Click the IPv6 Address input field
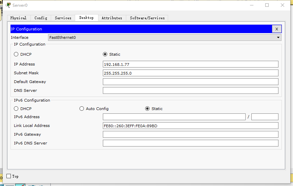This screenshot has height=186, width=293. [174, 117]
